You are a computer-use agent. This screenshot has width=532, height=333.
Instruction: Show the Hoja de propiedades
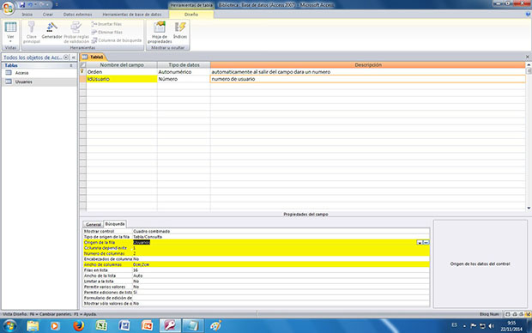coord(160,33)
